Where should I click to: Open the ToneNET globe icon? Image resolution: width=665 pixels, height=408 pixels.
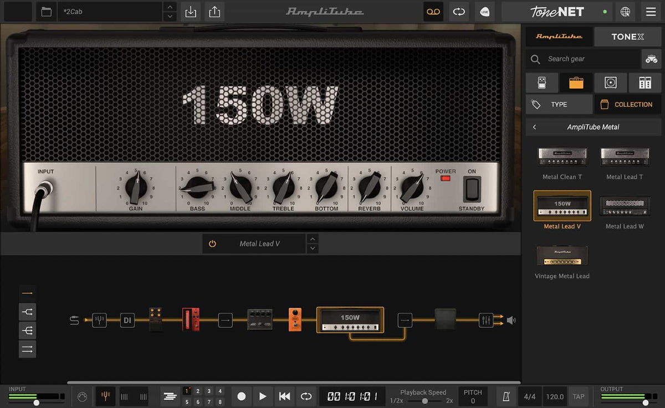click(x=626, y=12)
